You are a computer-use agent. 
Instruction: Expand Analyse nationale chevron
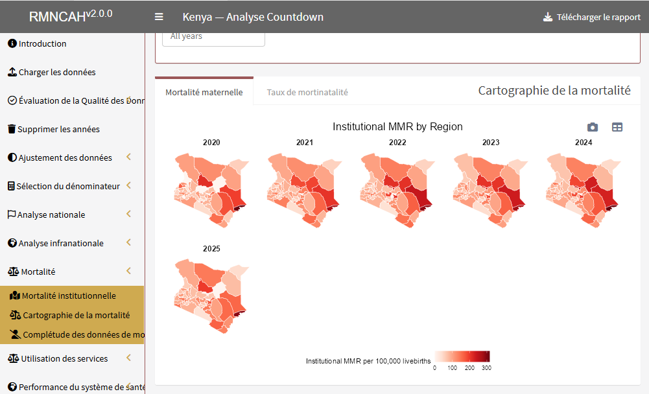coord(129,214)
